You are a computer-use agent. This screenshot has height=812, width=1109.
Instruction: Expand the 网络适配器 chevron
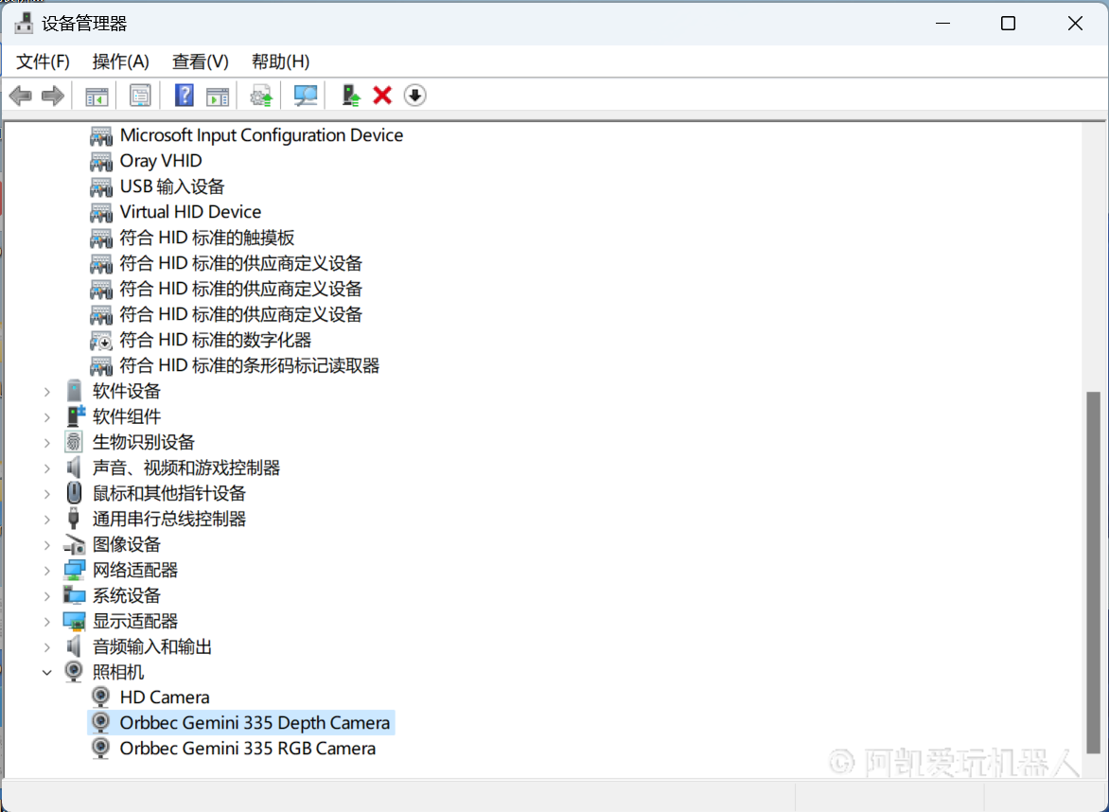(47, 571)
